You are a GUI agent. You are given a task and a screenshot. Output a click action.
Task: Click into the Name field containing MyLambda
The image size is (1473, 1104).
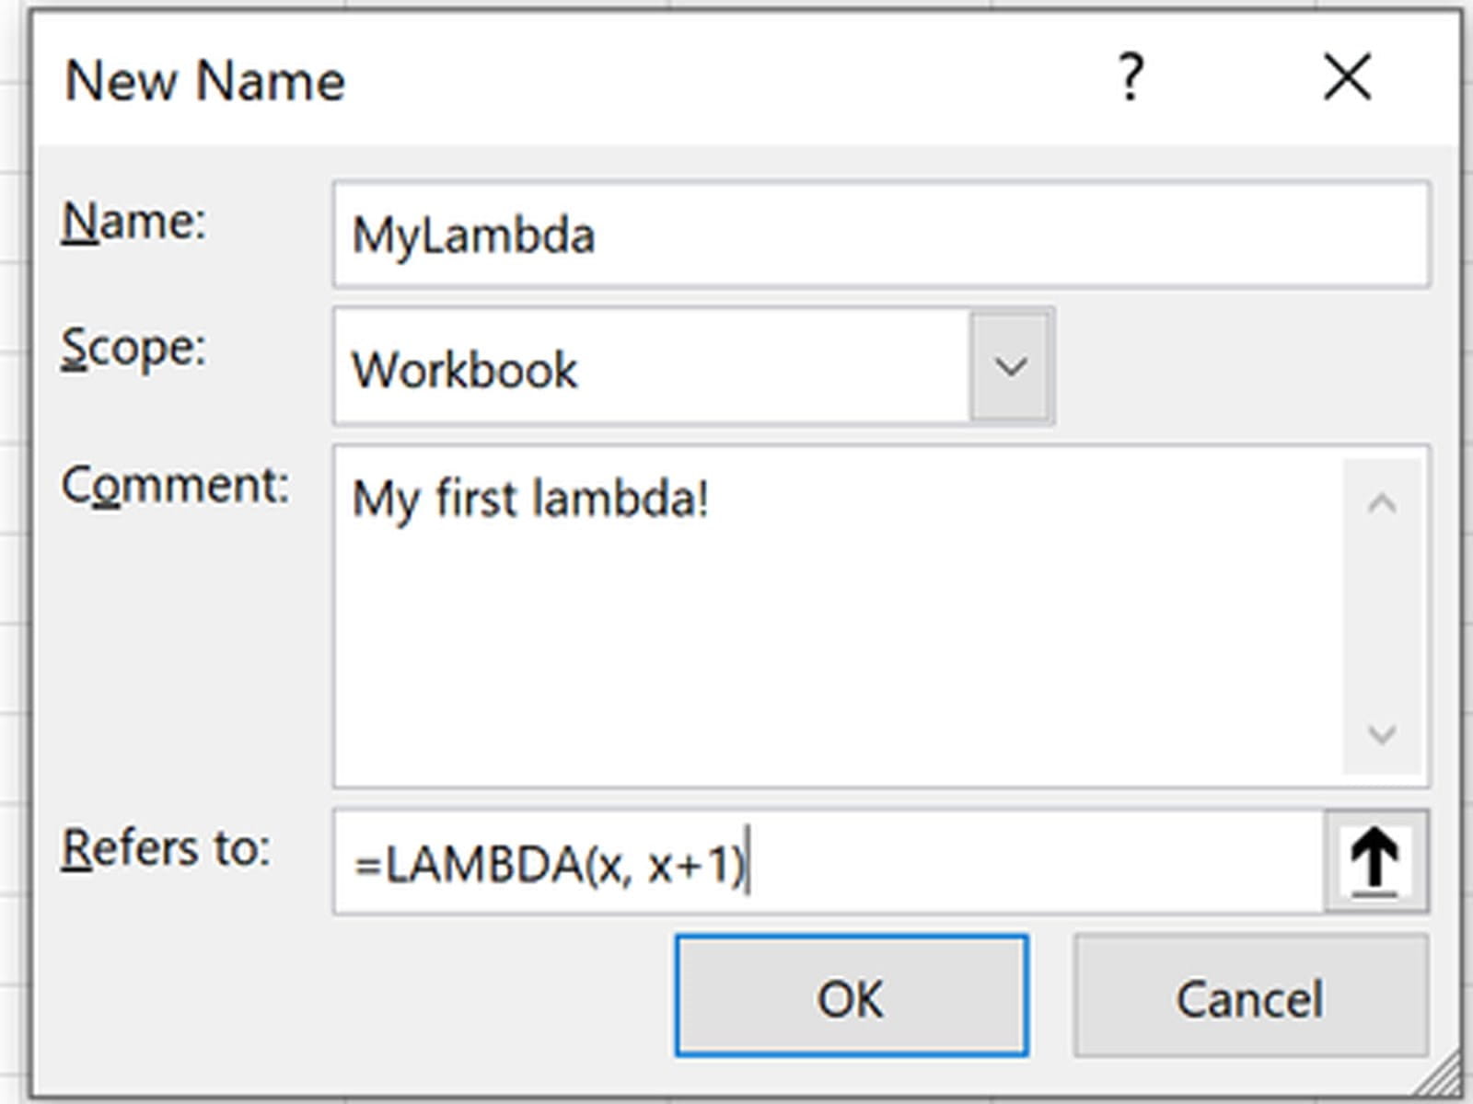pyautogui.click(x=880, y=236)
